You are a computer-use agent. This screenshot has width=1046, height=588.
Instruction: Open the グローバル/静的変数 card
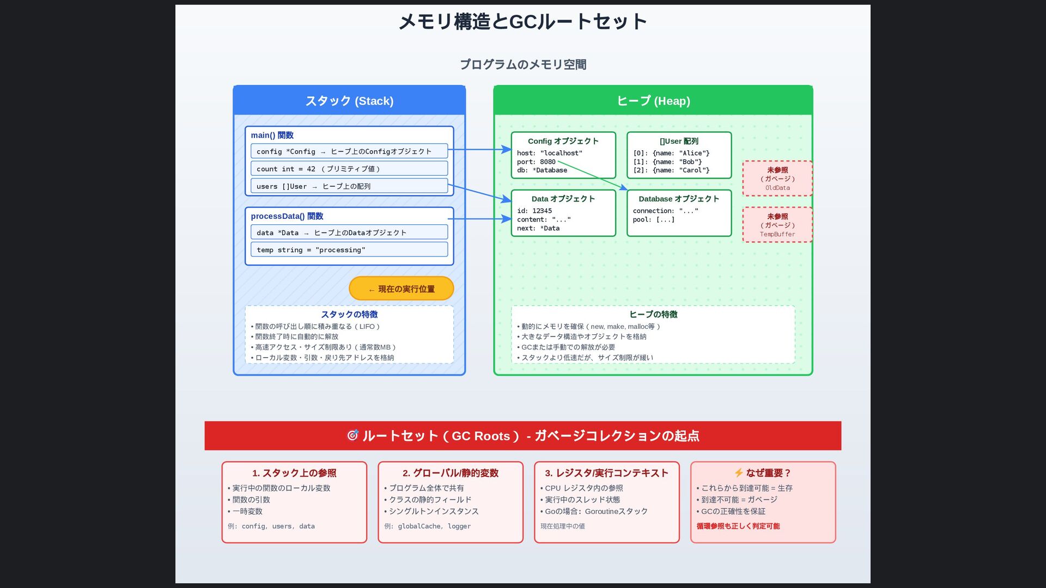click(x=450, y=502)
